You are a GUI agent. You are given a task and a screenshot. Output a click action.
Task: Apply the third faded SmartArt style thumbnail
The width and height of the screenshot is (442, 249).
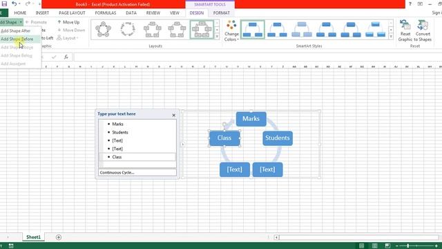click(302, 29)
